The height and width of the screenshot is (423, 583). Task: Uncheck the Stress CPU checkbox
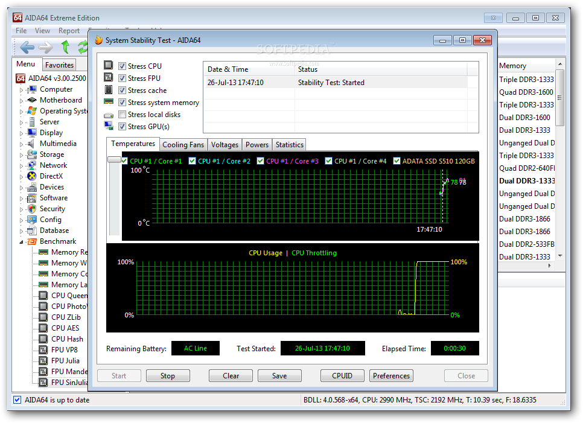(x=122, y=66)
